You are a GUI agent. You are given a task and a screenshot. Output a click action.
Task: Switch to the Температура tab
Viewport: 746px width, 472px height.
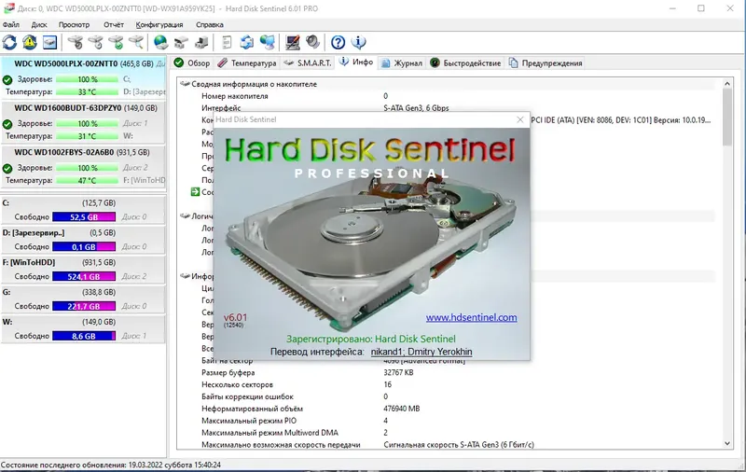tap(246, 62)
